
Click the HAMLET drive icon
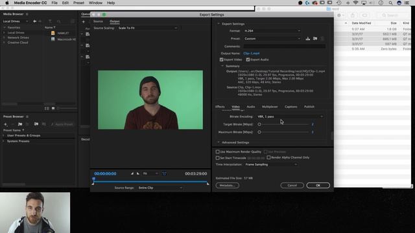pyautogui.click(x=53, y=33)
